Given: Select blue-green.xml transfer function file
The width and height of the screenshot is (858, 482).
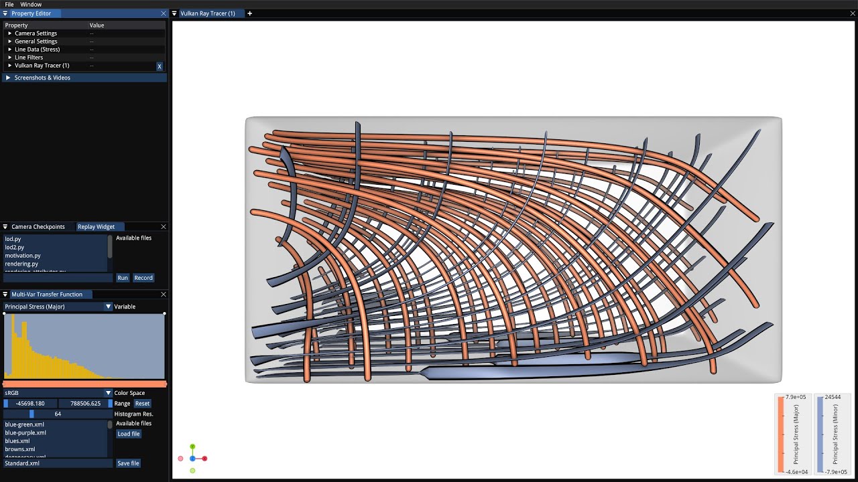Looking at the screenshot, I should click(x=55, y=424).
